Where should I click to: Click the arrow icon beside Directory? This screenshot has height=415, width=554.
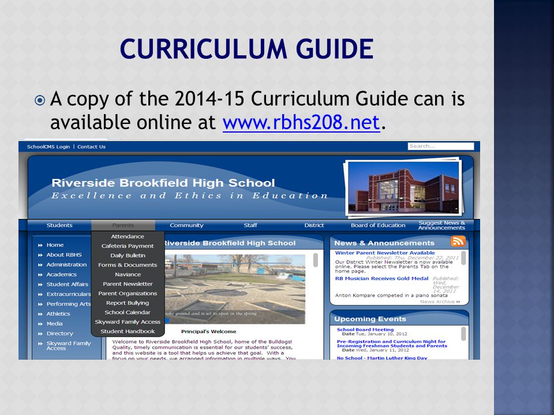[x=40, y=334]
